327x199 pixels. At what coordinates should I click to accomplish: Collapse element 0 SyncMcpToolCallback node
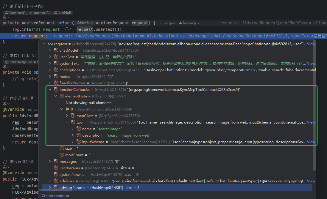(61, 109)
